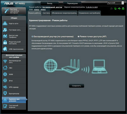Open ЛВС menu label
The image size is (127, 114).
pos(11,68)
